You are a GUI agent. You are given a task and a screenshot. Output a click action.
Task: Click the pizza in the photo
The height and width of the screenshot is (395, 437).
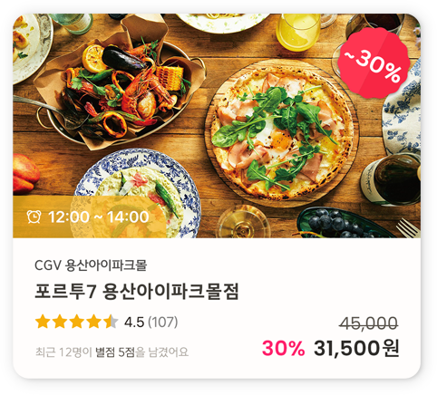tap(281, 132)
